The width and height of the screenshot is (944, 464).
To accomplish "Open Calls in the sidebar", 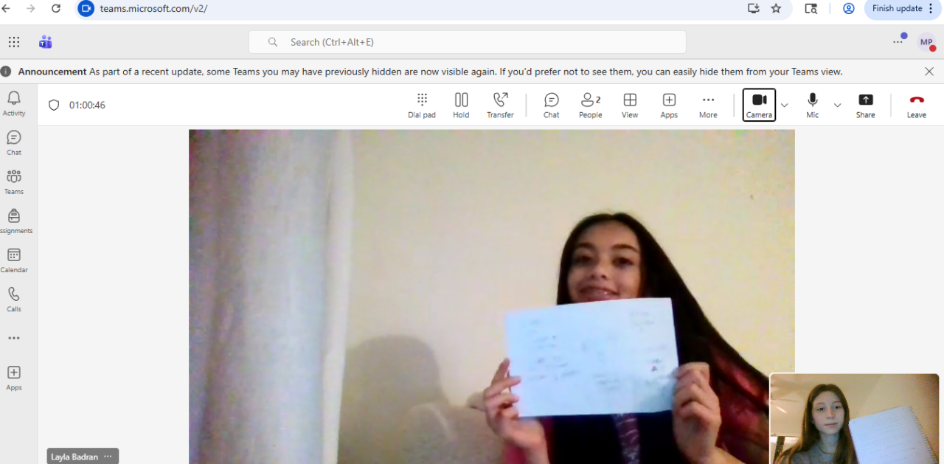I will click(14, 299).
